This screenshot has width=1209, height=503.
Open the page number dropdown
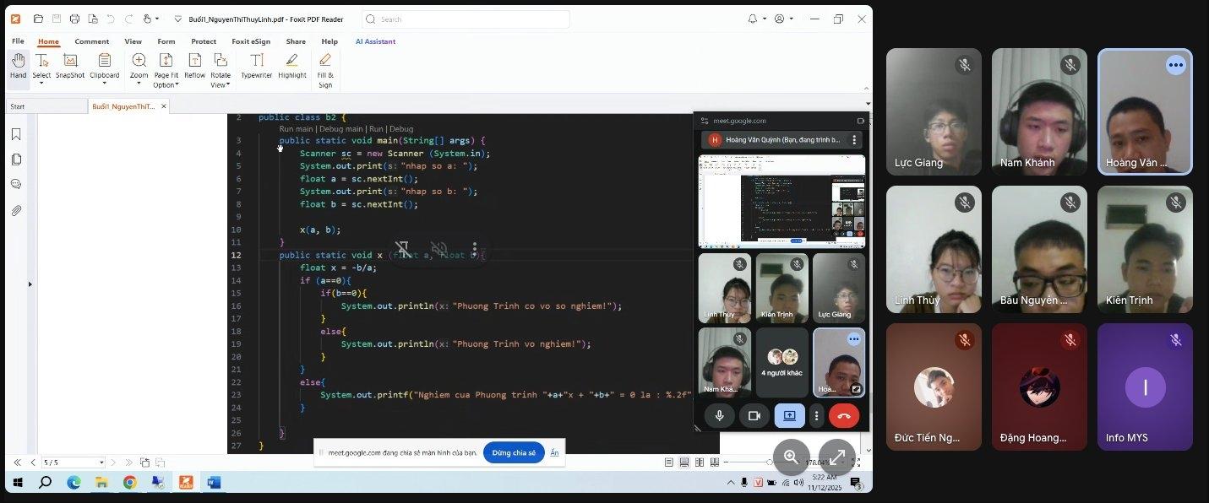[101, 462]
